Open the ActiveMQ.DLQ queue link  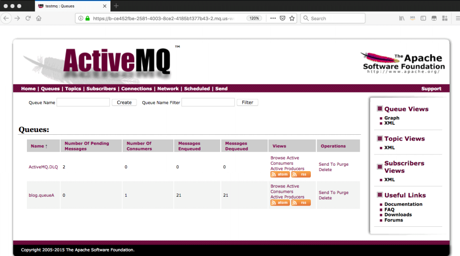(43, 167)
